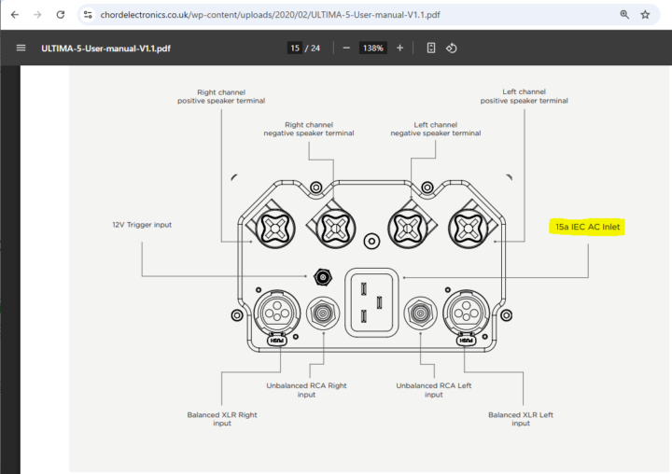The height and width of the screenshot is (474, 672).
Task: Toggle the PDF sidebar hamburger menu
Action: [21, 49]
